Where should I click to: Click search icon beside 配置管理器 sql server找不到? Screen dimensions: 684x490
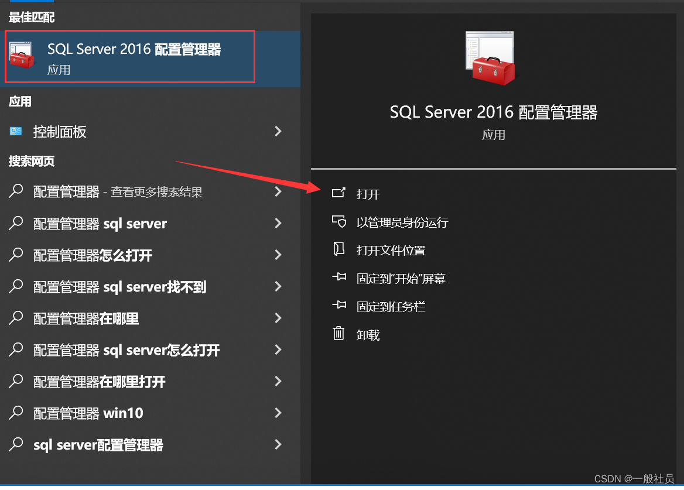coord(16,286)
